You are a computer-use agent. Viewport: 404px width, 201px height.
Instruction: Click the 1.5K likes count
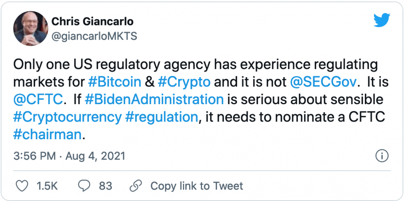(47, 186)
